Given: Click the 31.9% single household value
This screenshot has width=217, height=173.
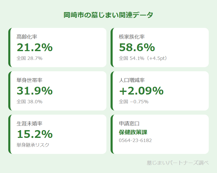Looking at the screenshot, I should click(x=35, y=91).
